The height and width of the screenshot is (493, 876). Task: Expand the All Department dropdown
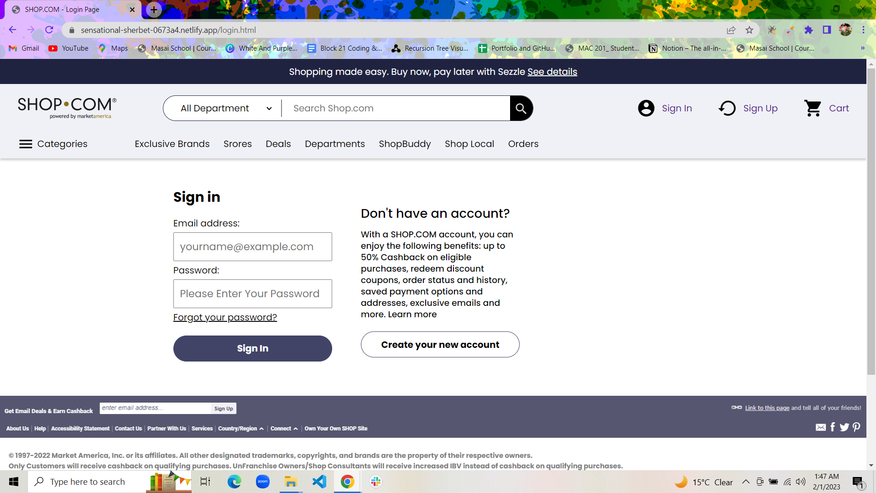pyautogui.click(x=226, y=108)
